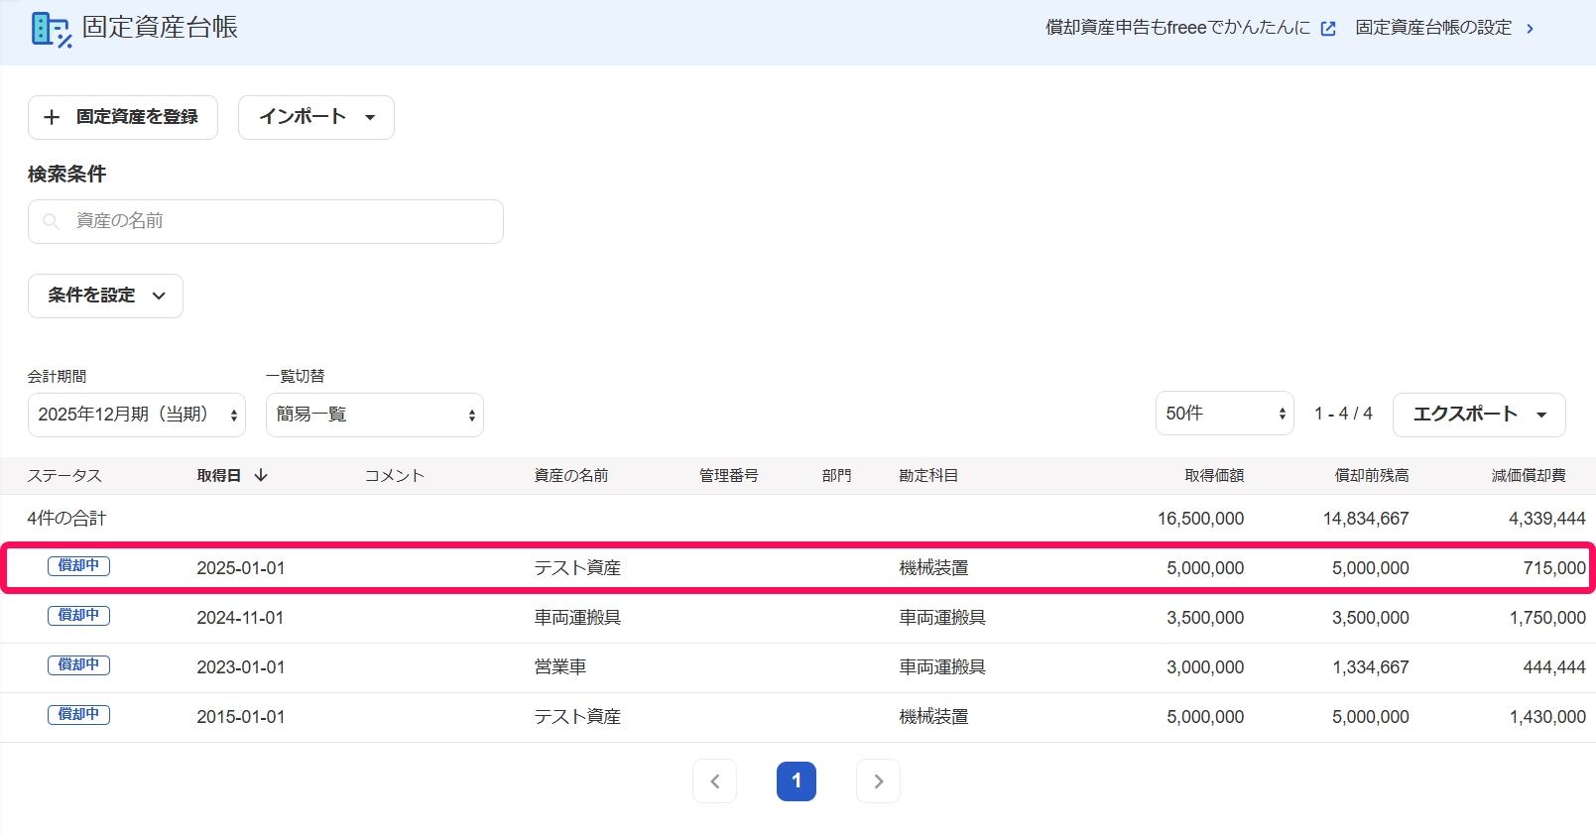Screen dimensions: 1596x836
Task: Open the 会計期間 2025年12月期 selector
Action: click(137, 415)
